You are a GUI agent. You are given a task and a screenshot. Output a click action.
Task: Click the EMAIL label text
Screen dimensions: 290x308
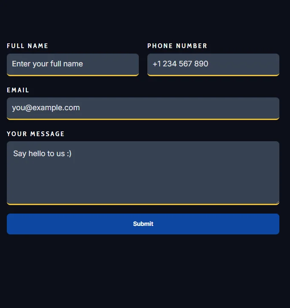tap(18, 90)
